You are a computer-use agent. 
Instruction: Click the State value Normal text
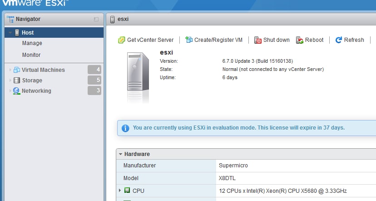(x=273, y=69)
